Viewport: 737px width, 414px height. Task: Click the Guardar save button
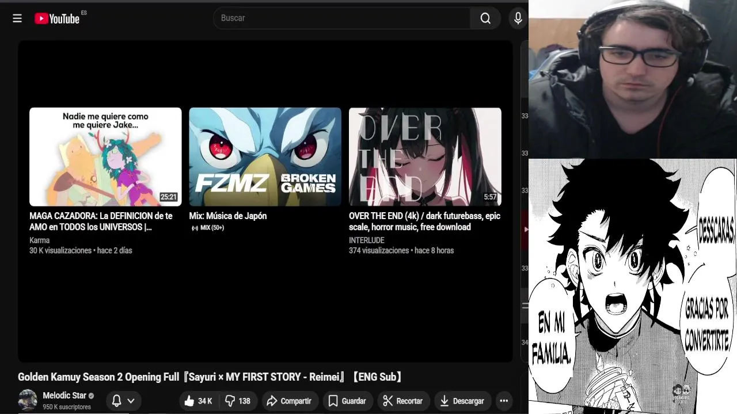[x=347, y=401]
